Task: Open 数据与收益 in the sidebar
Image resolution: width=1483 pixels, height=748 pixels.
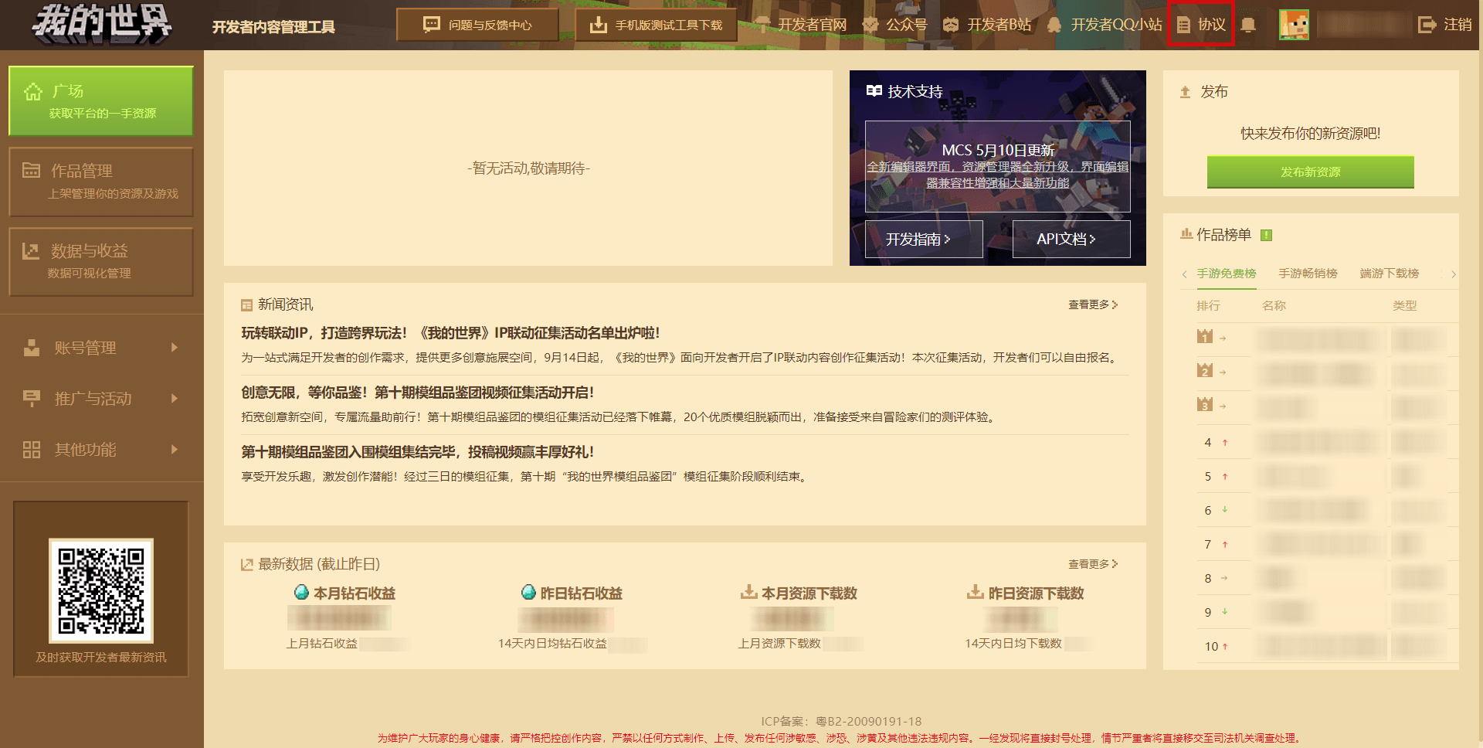Action: 101,261
